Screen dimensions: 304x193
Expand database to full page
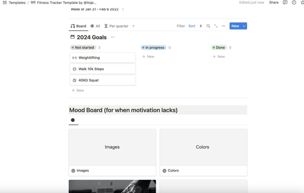[x=216, y=26]
